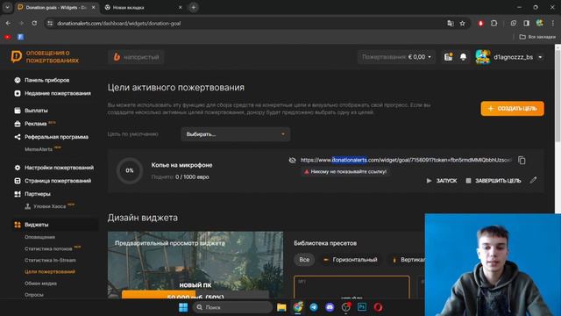Open the Панель приборов sidebar item
The width and height of the screenshot is (561, 316).
click(46, 80)
